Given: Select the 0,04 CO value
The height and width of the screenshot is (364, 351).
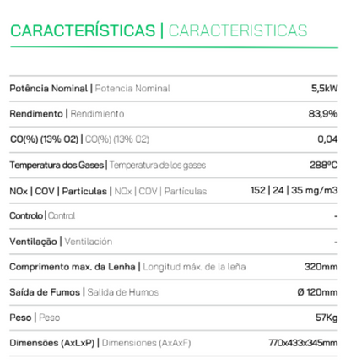Looking at the screenshot, I should [327, 139].
